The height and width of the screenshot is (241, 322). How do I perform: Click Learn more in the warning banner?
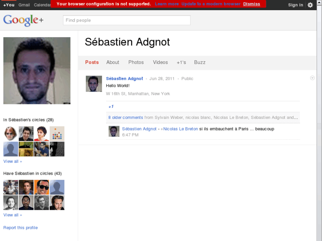coord(167,4)
